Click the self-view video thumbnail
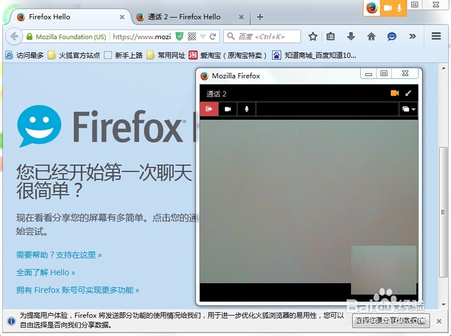The width and height of the screenshot is (451, 336). 384,270
